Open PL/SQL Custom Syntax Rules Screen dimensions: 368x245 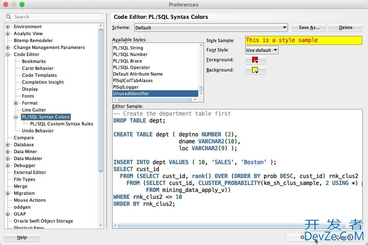coord(62,124)
